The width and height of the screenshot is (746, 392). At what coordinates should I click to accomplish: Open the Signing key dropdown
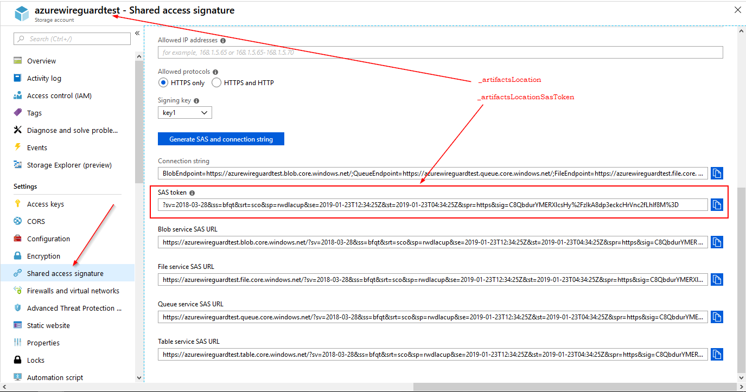click(185, 113)
